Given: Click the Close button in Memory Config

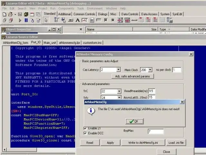Looking at the screenshot, I should pyautogui.click(x=166, y=152).
